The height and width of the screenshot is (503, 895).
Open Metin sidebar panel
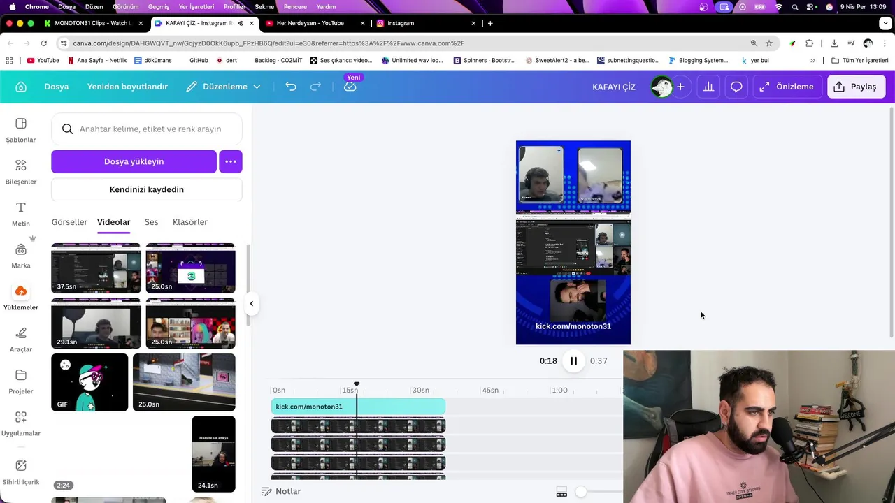pos(21,214)
